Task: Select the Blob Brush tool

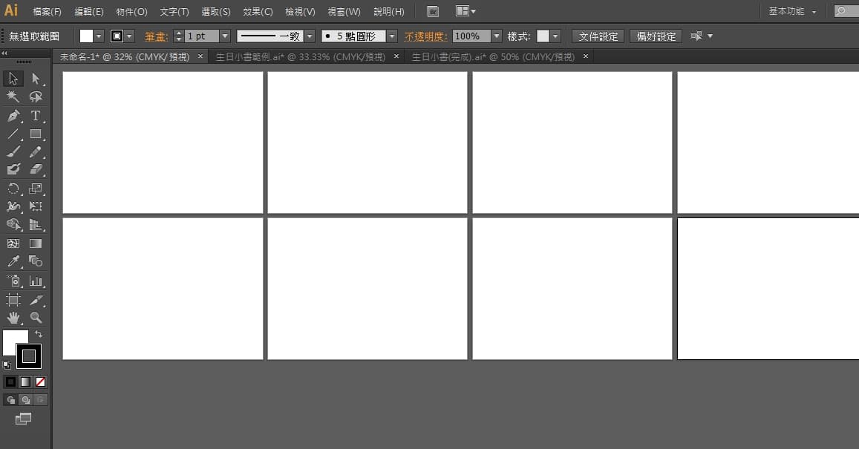Action: [13, 169]
